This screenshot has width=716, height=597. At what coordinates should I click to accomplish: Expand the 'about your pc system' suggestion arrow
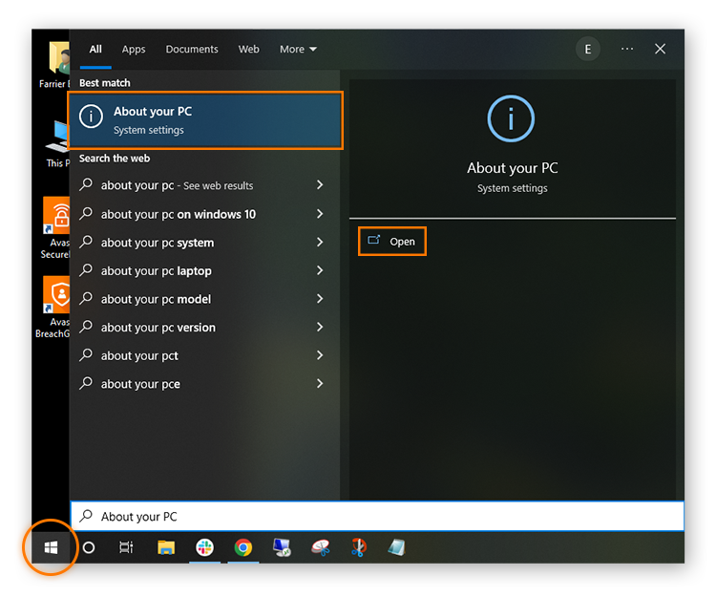320,243
